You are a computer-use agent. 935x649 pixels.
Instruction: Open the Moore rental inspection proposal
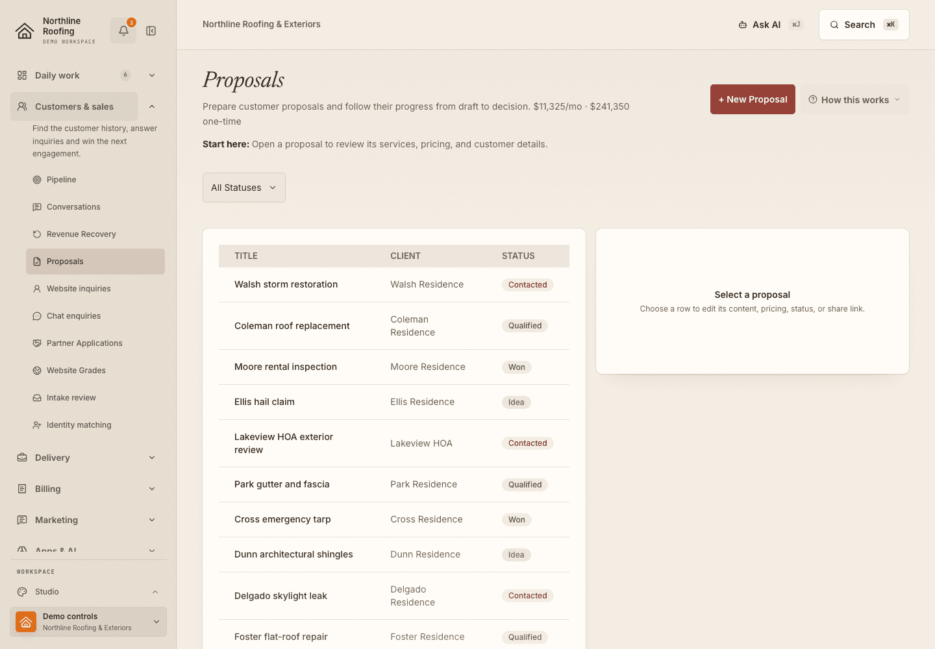tap(394, 367)
